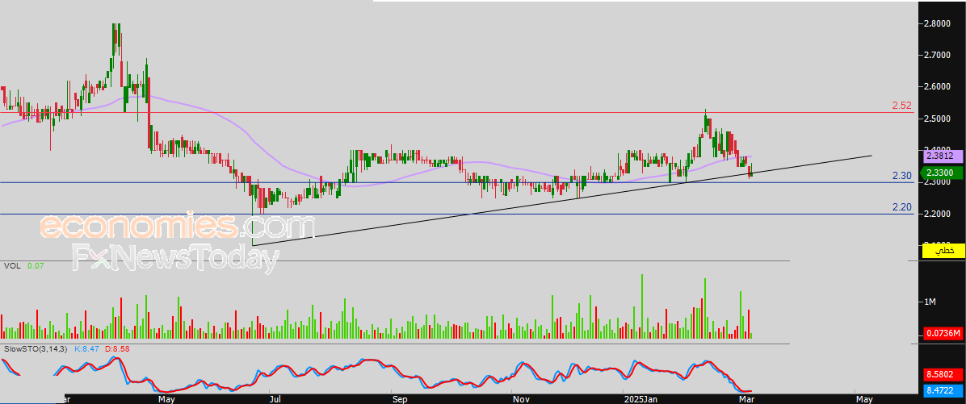The image size is (966, 404).
Task: Click the Nov label on time axis
Action: [x=521, y=400]
